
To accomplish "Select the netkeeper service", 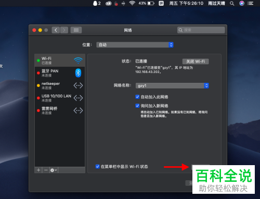I will 60,85.
